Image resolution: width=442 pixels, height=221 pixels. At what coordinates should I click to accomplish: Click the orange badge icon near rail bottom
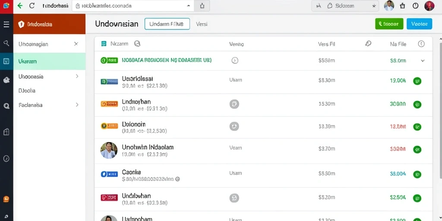6,199
